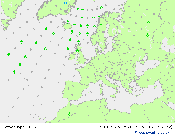The height and width of the screenshot is (135, 175).
Task: Click the half-filled circle over Romania
Action: (x=126, y=70)
